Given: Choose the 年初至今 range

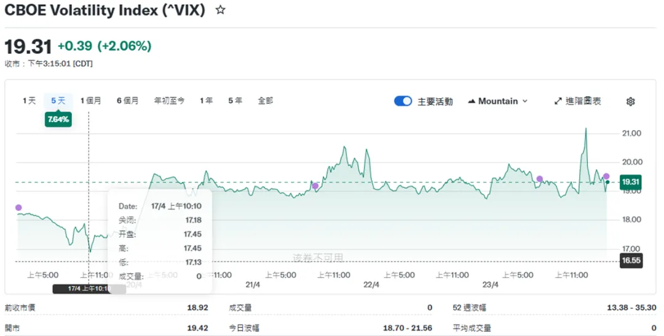Looking at the screenshot, I should click(x=170, y=101).
